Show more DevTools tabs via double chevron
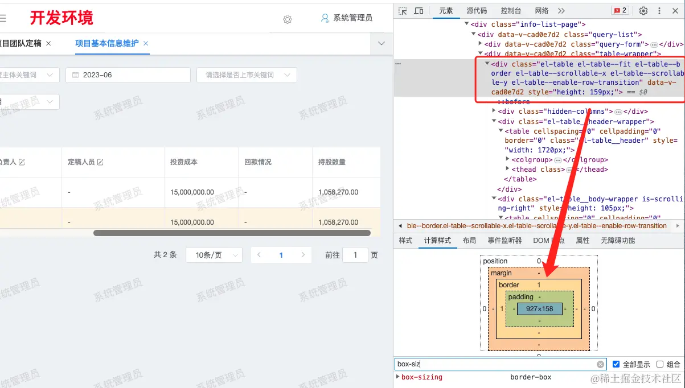685x388 pixels. [x=561, y=11]
